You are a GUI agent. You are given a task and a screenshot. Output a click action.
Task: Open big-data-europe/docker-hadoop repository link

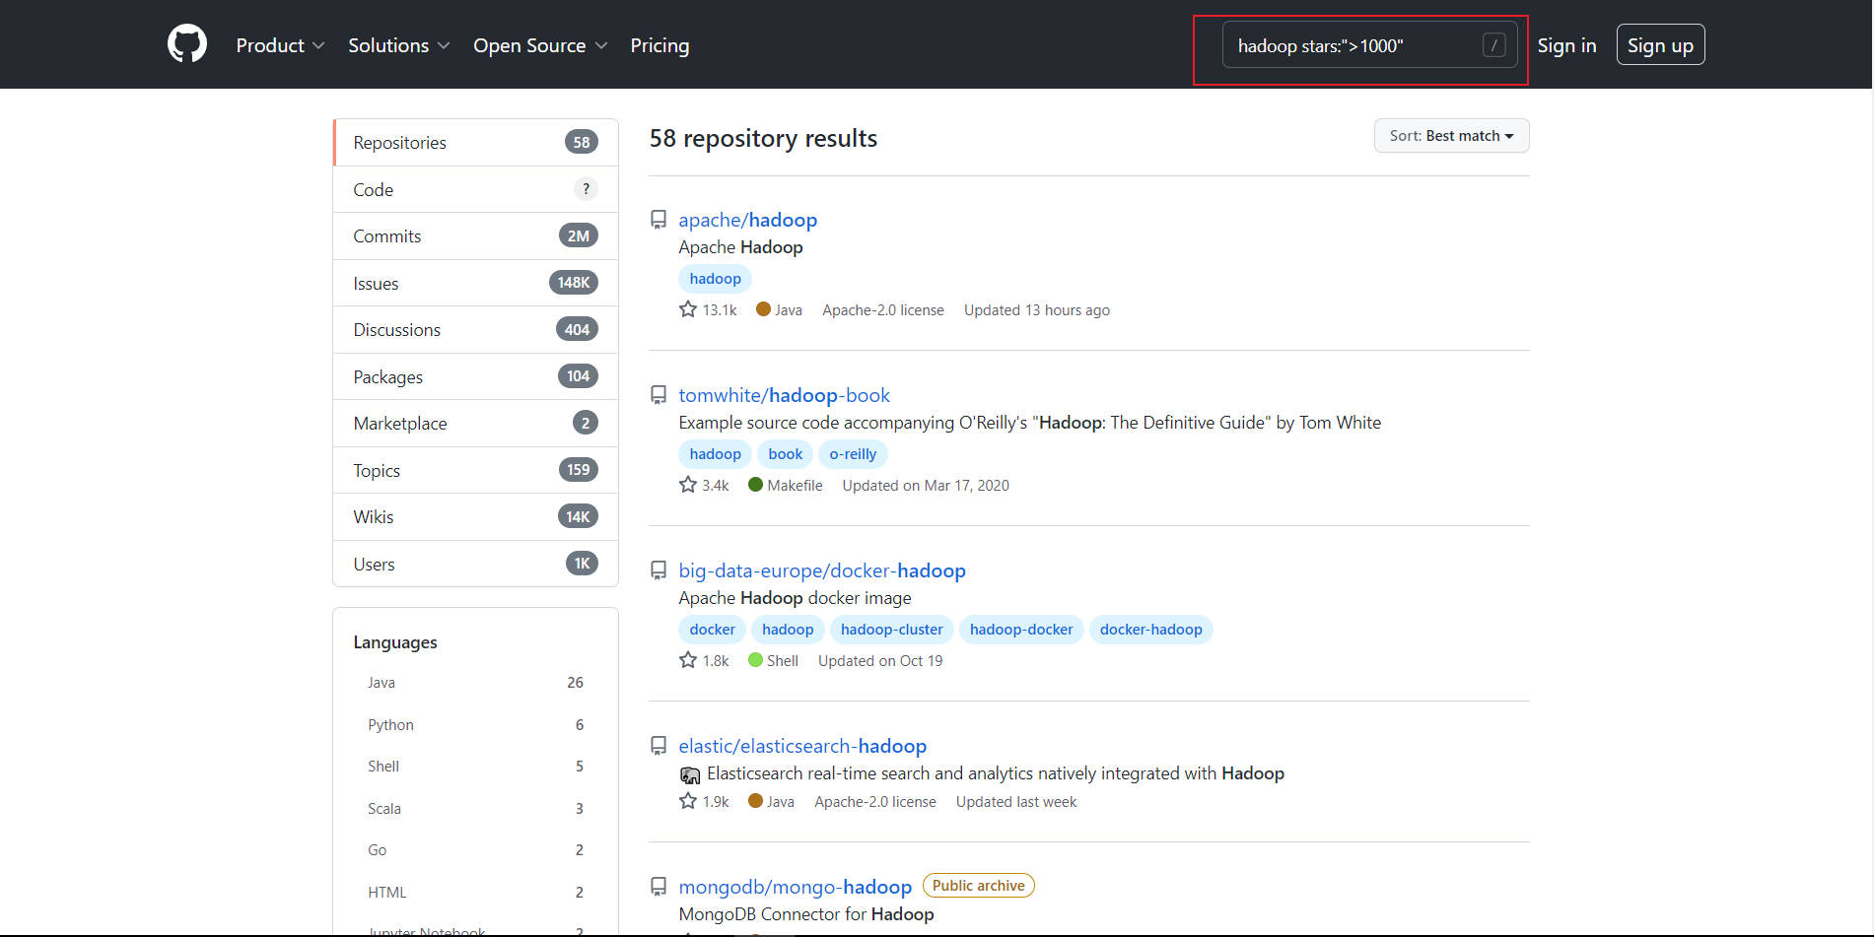(x=822, y=570)
